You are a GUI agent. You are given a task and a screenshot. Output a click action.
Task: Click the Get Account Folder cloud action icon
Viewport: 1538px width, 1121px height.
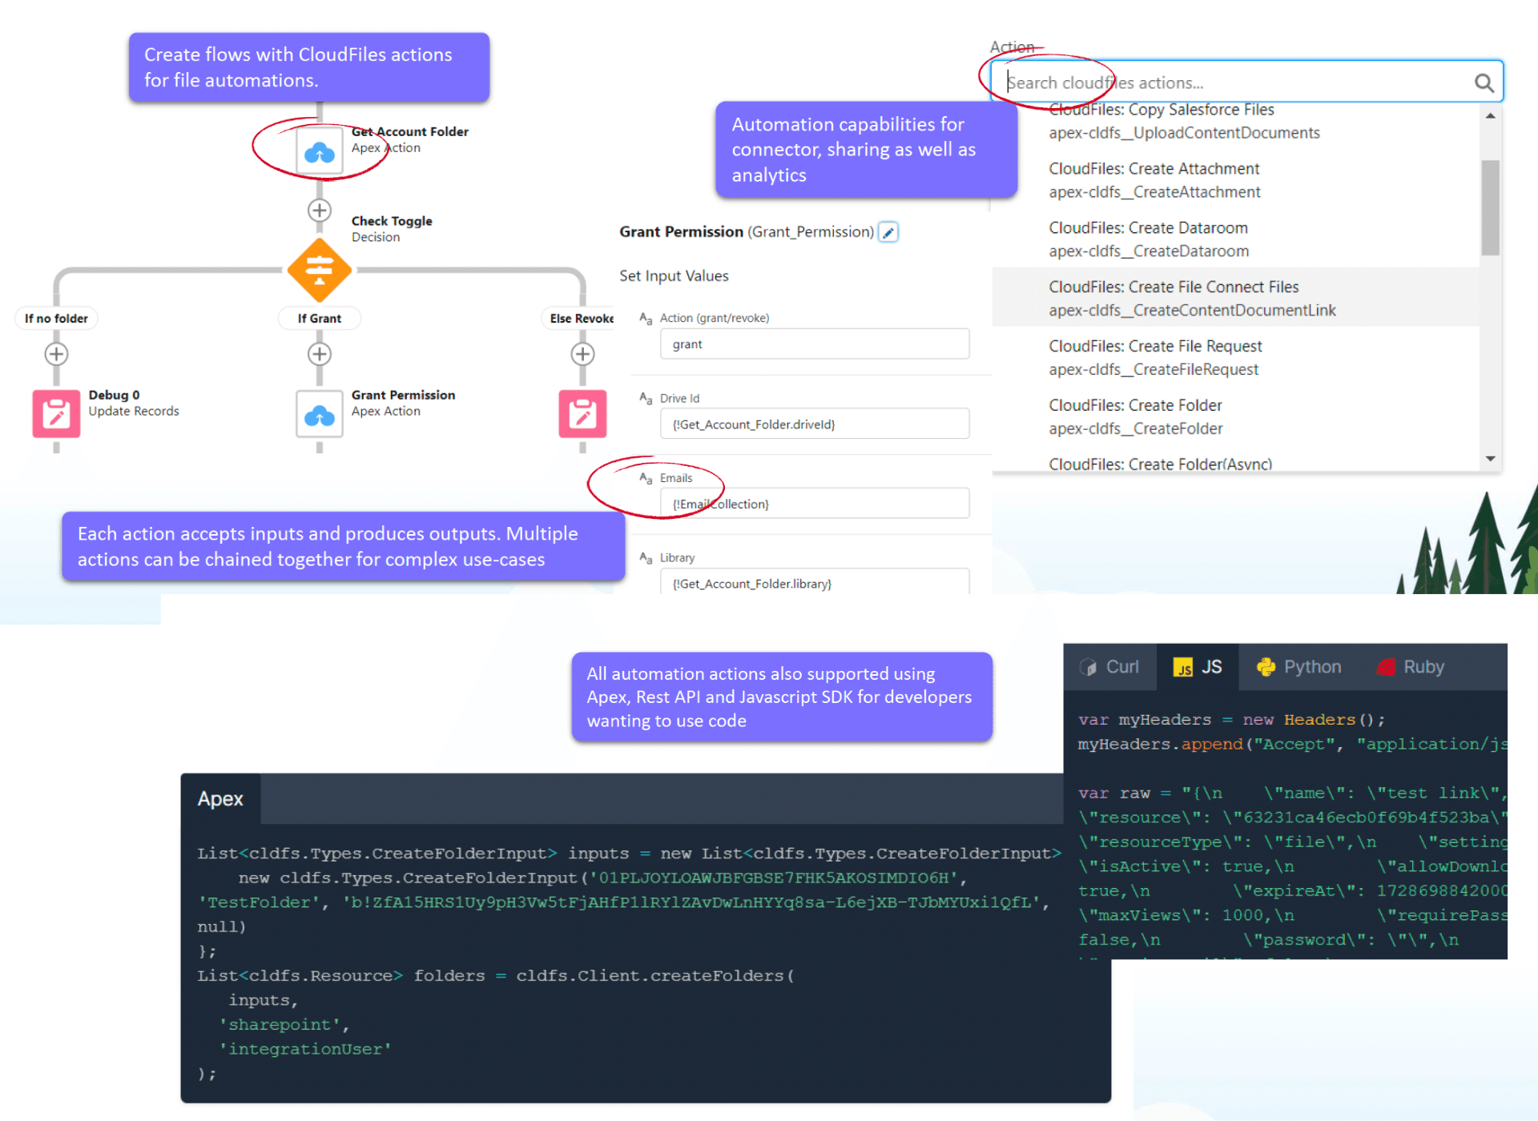point(319,149)
